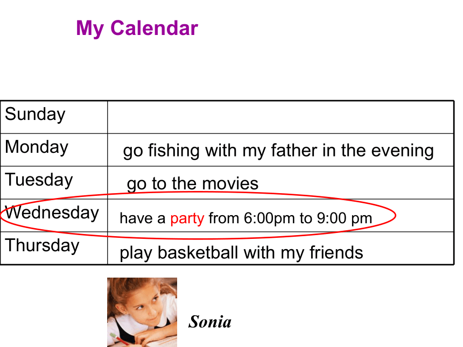
Task: Select the Tuesday row label
Action: 39,180
